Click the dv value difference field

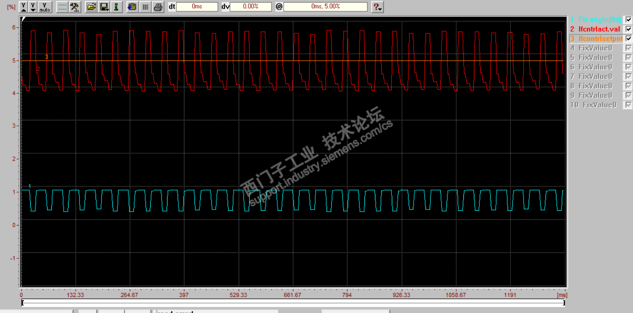[250, 7]
